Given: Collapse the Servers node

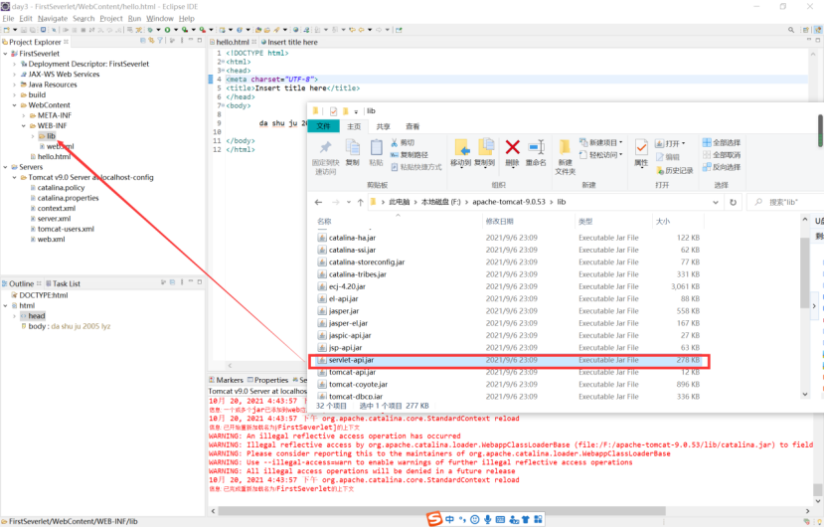Looking at the screenshot, I should [5, 167].
